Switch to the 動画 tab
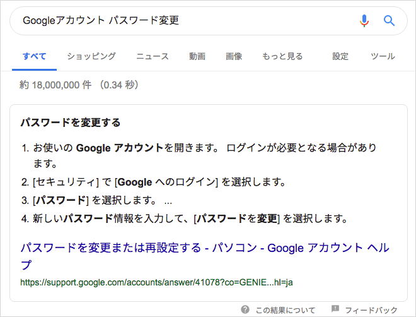The image size is (416, 317). 197,56
